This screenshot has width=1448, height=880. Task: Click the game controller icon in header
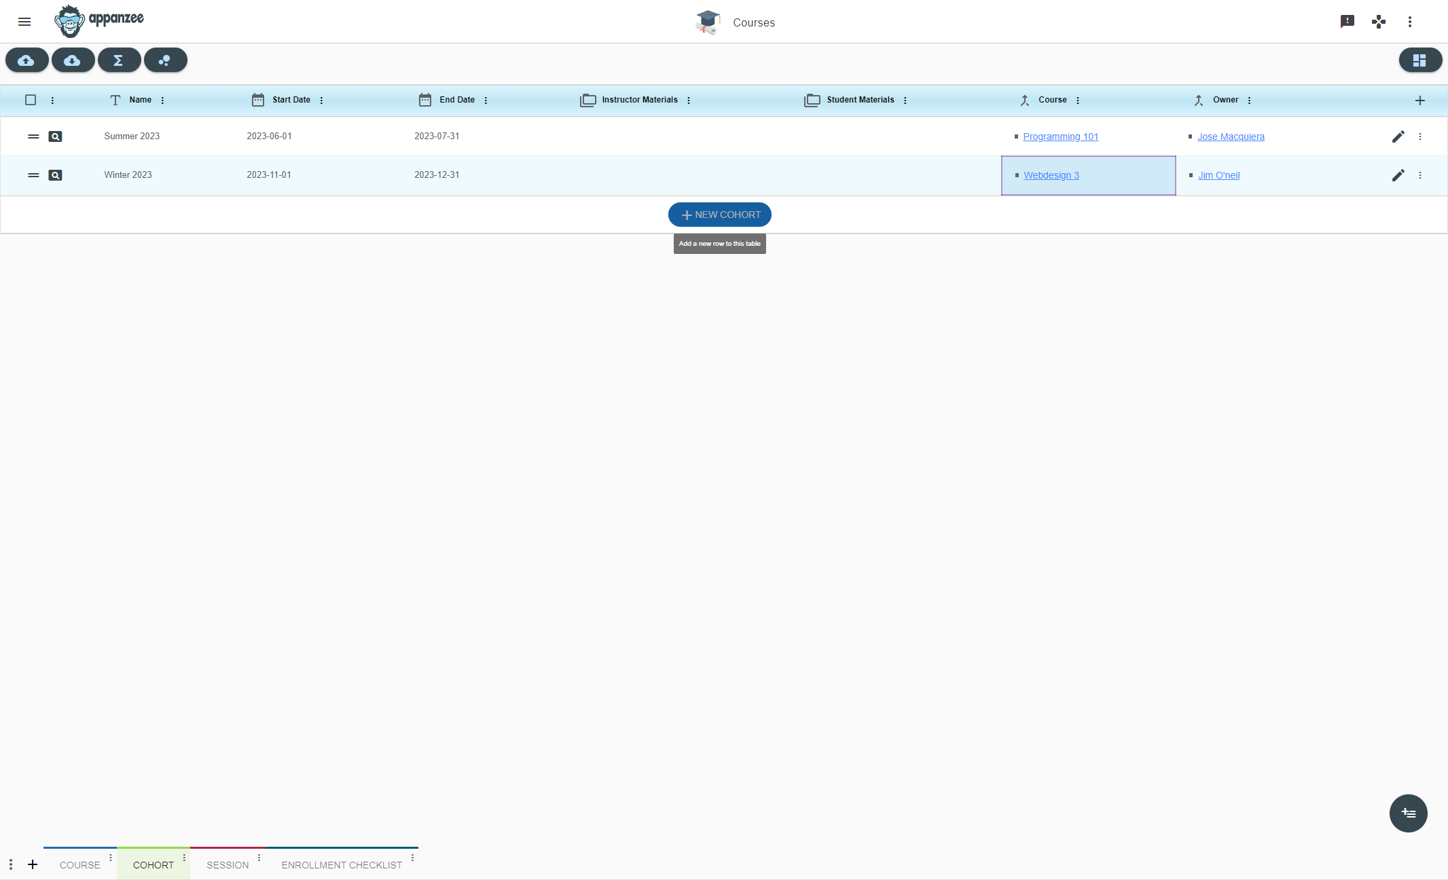coord(1379,22)
